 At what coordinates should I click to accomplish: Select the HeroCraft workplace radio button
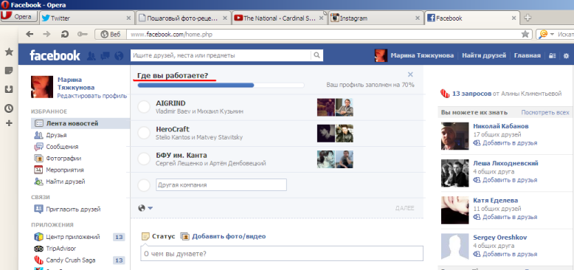click(144, 133)
